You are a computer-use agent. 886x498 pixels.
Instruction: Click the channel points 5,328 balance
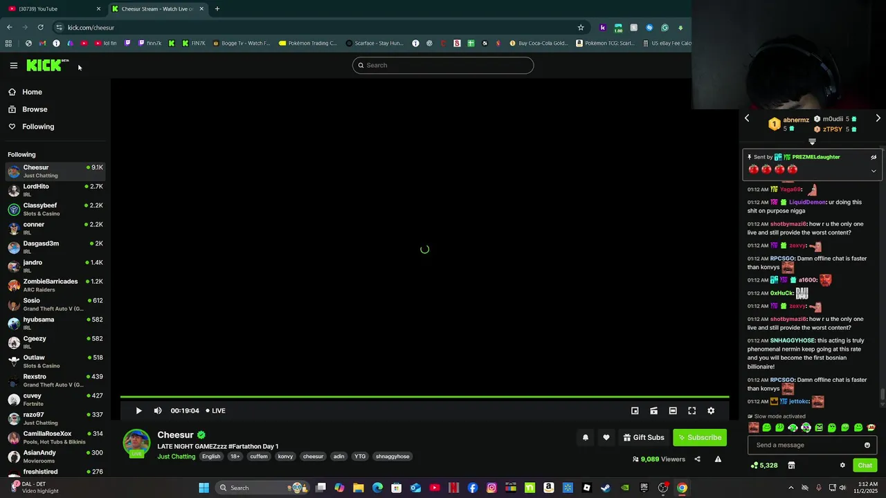(764, 465)
